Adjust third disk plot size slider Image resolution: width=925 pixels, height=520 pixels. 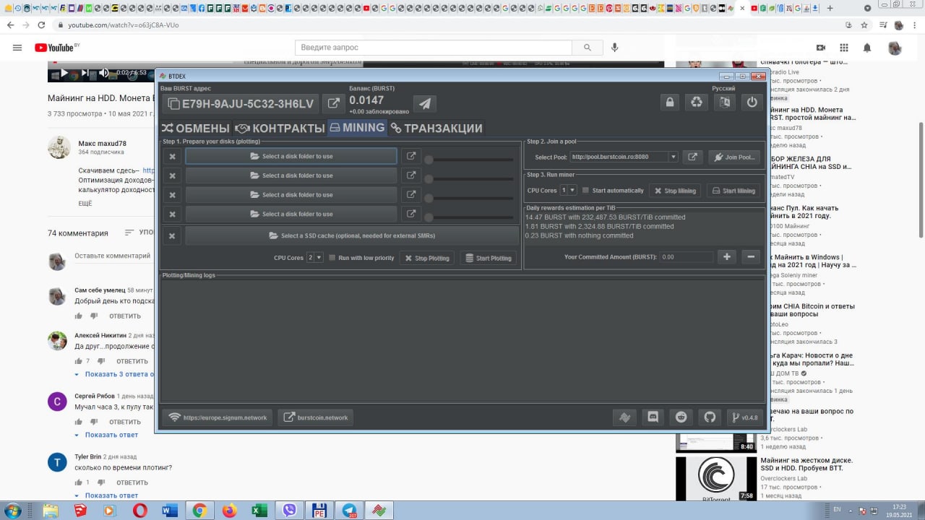coord(470,198)
